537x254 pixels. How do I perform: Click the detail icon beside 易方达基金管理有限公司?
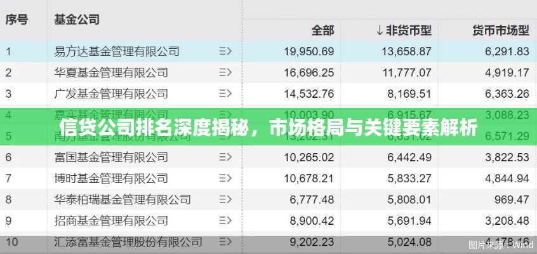click(x=225, y=51)
